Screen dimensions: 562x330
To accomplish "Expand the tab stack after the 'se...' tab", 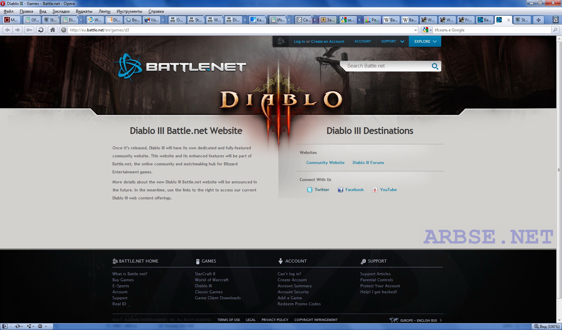I will (359, 20).
